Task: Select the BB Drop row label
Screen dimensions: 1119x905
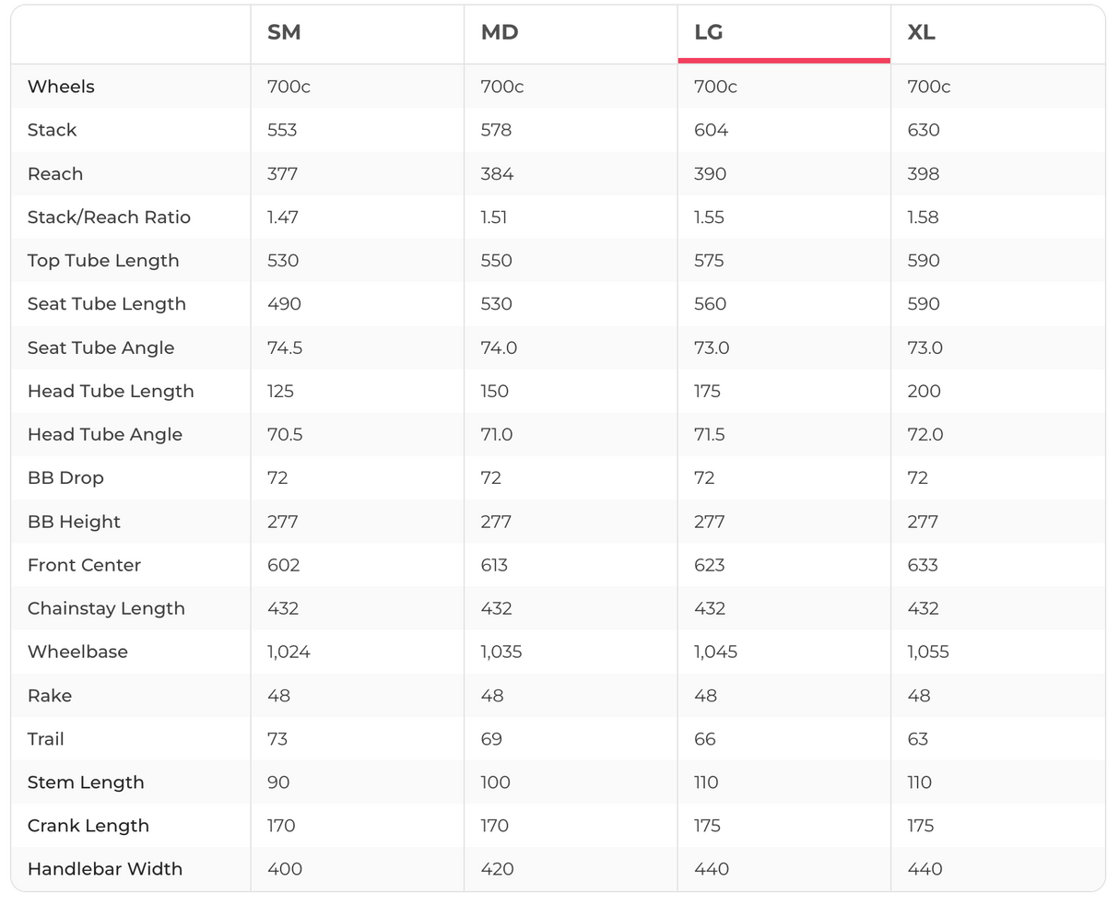Action: click(65, 478)
